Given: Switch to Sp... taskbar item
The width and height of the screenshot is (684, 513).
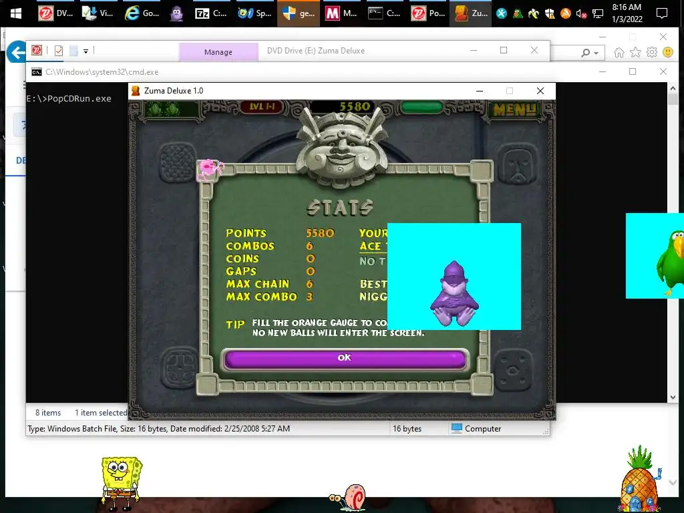Looking at the screenshot, I should point(255,13).
